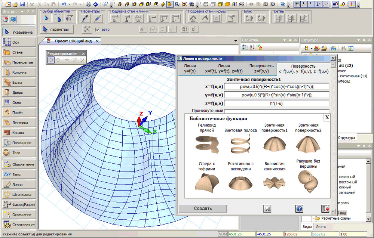Close the Библиотечные функции panel with X

click(x=327, y=117)
